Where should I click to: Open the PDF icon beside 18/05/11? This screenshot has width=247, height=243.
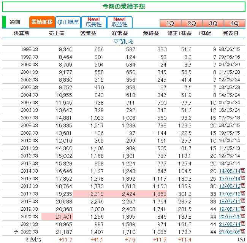243,201
